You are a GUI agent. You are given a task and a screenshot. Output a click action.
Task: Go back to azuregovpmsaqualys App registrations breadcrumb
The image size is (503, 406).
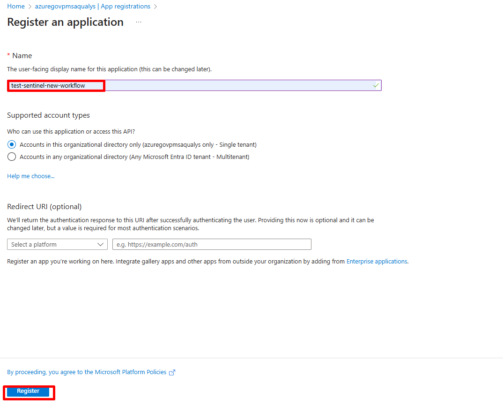pyautogui.click(x=92, y=7)
